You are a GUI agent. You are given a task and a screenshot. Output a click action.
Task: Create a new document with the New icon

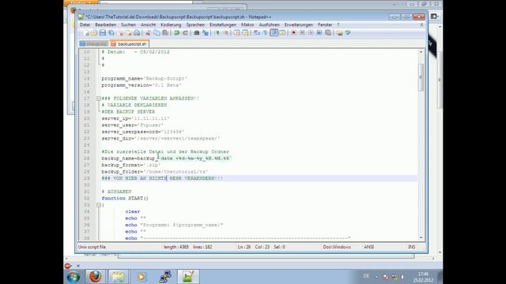pyautogui.click(x=85, y=33)
